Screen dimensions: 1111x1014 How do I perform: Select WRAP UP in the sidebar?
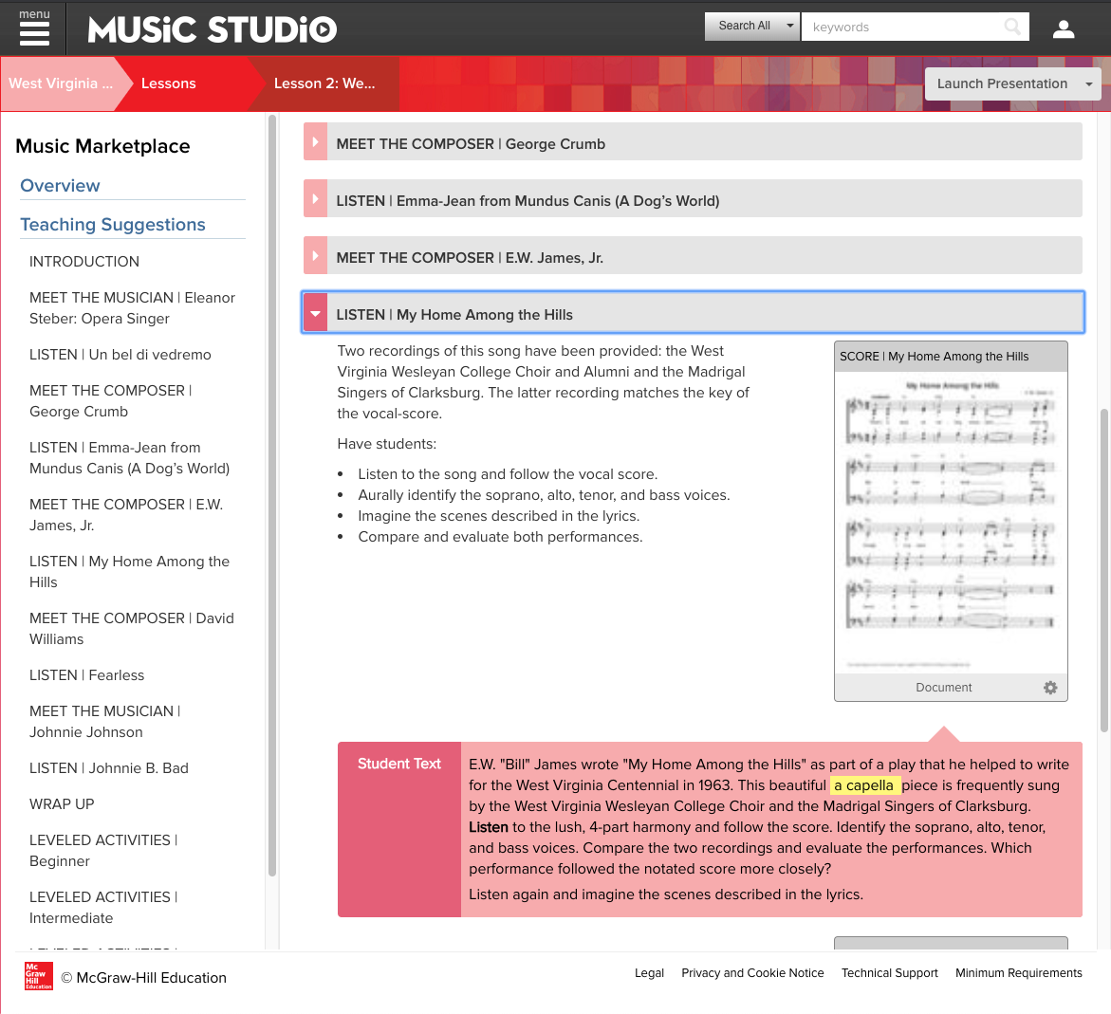click(x=62, y=804)
